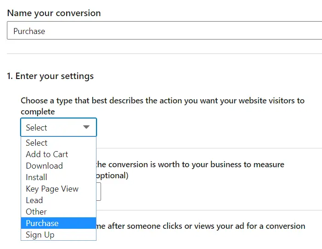Click the '1. Enter your settings' heading
Screen dimensions: 322x249
pos(51,76)
